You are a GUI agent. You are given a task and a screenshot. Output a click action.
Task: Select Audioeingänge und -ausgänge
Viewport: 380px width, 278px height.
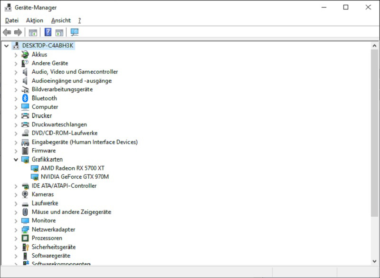[72, 81]
